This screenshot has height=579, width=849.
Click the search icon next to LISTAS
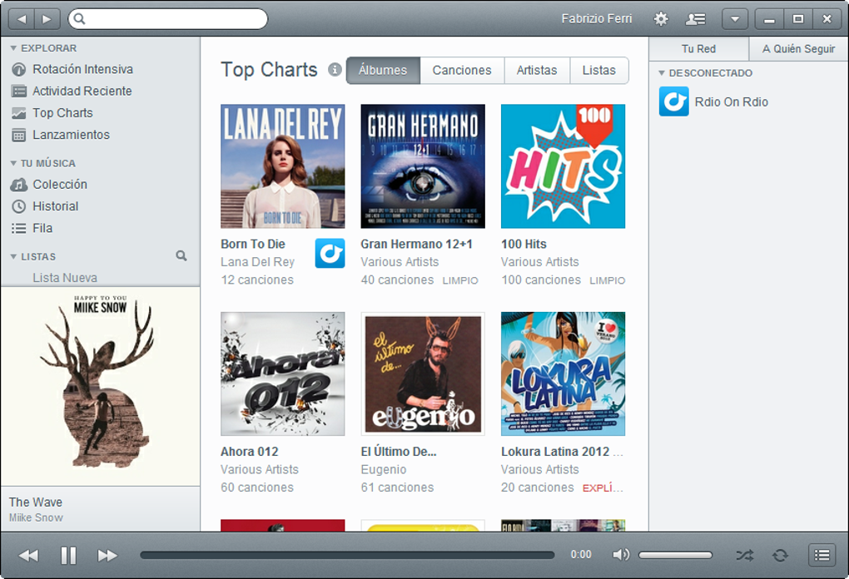[181, 256]
